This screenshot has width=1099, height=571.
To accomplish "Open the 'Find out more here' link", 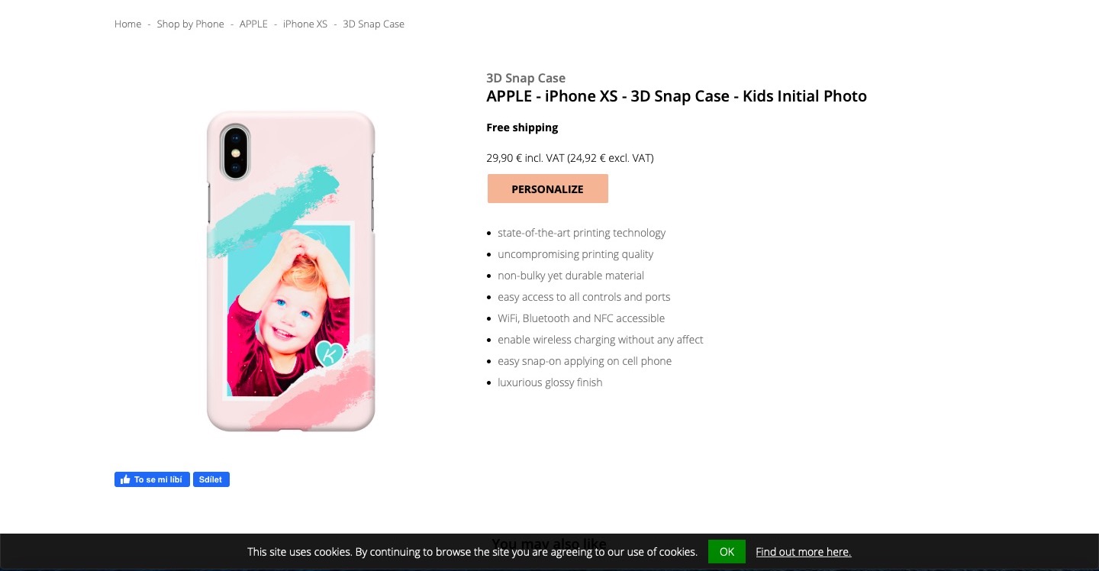I will tap(803, 551).
